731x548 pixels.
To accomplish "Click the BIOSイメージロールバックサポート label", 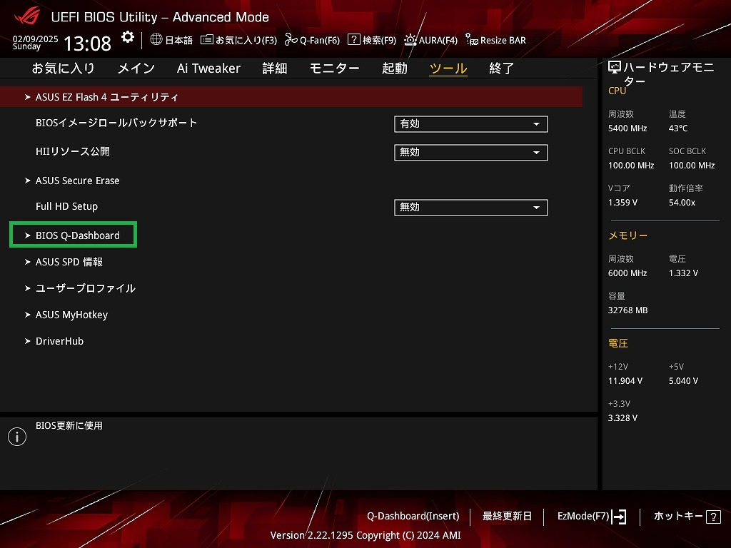I will click(116, 123).
